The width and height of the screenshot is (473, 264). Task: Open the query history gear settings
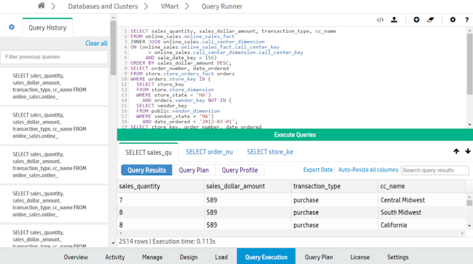click(x=11, y=27)
